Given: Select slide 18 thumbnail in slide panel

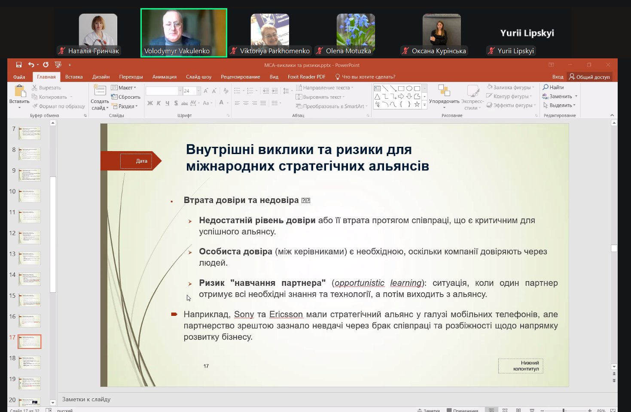Looking at the screenshot, I should click(x=30, y=362).
